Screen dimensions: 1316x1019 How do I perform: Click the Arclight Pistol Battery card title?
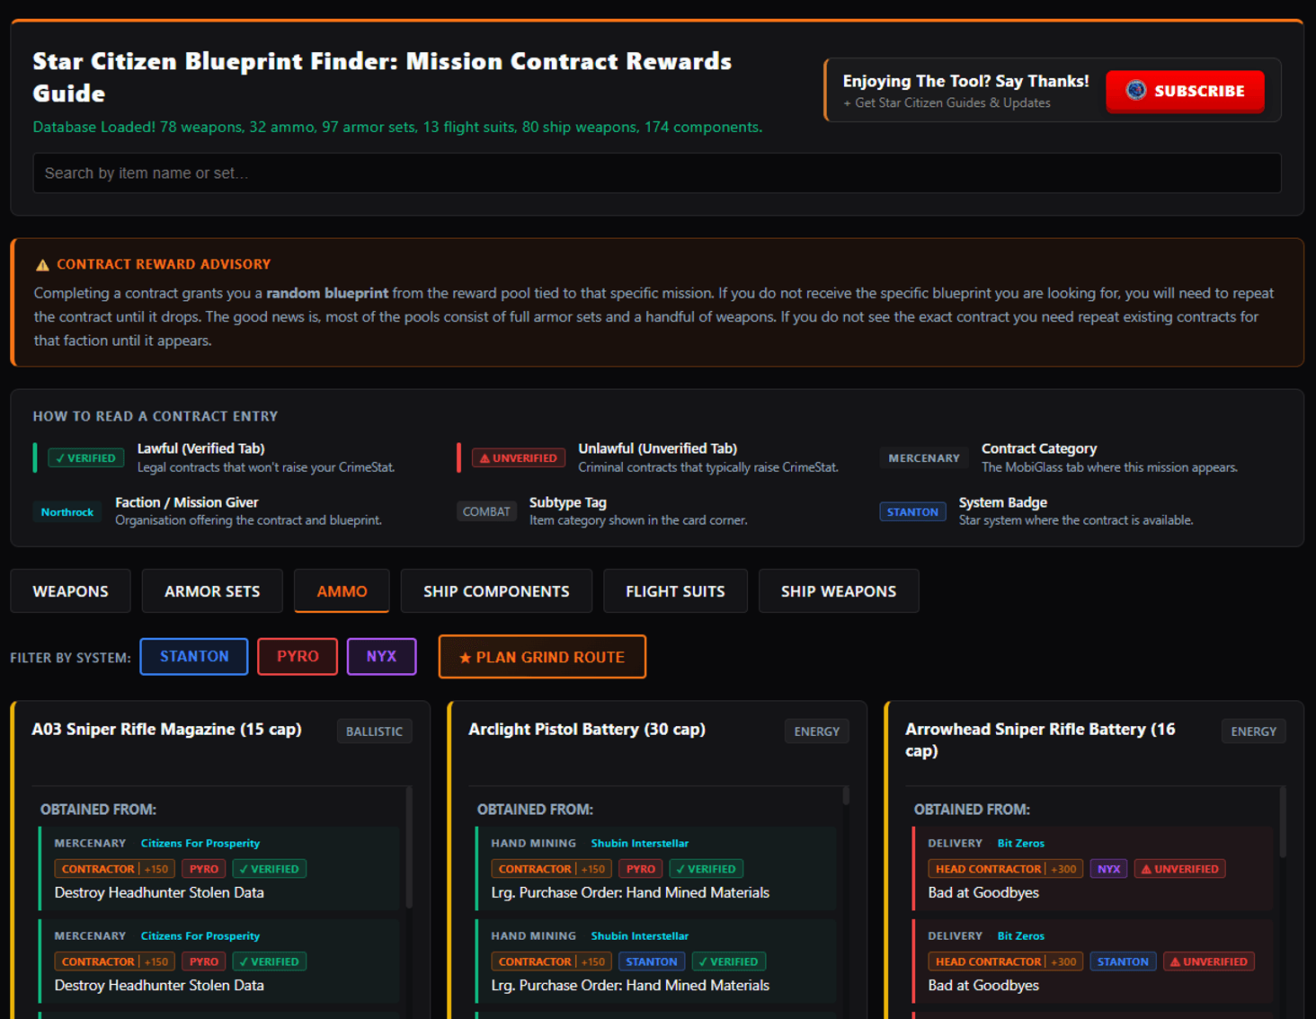[586, 730]
